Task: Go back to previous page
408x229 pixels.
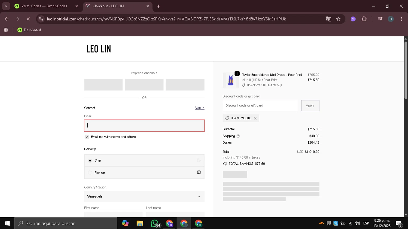Action: pos(7,19)
